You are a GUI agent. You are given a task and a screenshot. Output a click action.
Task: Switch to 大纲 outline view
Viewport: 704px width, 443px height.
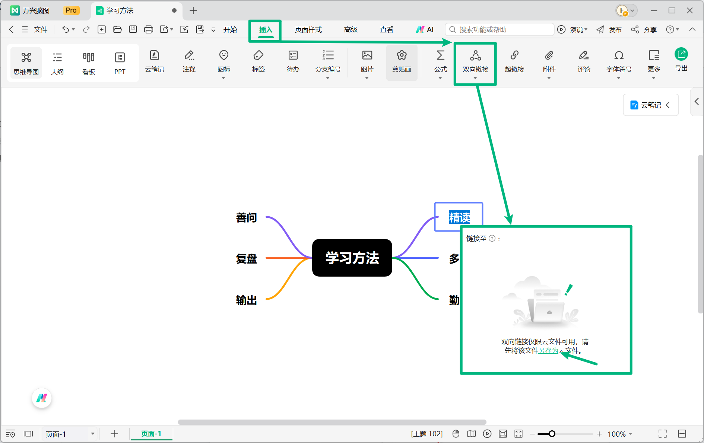click(57, 63)
